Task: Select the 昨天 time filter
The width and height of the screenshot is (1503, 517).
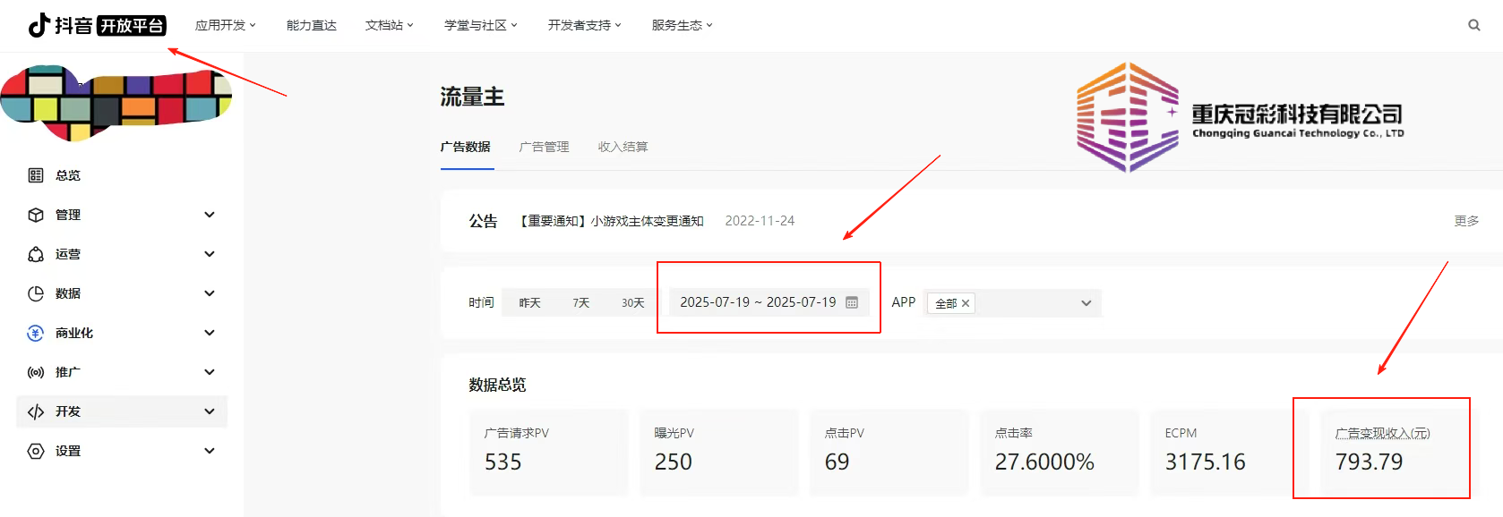Action: coord(530,303)
